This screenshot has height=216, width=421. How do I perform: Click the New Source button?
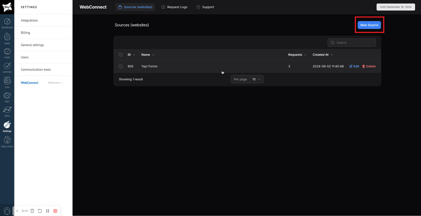pyautogui.click(x=369, y=25)
